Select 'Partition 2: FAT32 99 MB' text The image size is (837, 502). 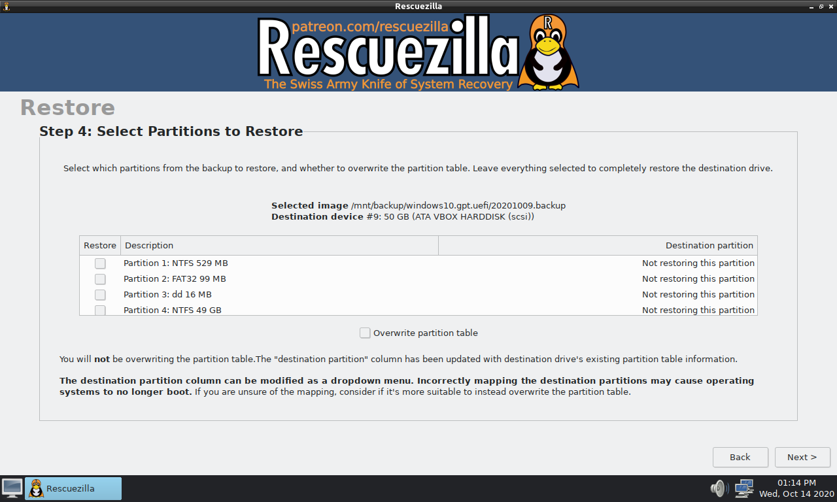pos(175,279)
